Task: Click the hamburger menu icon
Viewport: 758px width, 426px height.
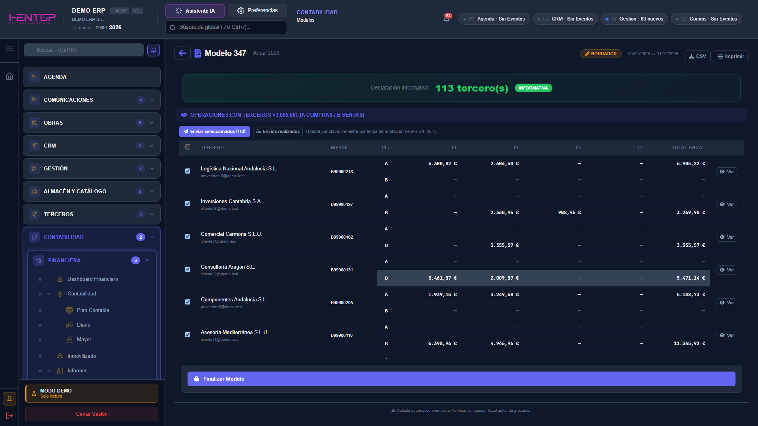Action: pos(9,49)
